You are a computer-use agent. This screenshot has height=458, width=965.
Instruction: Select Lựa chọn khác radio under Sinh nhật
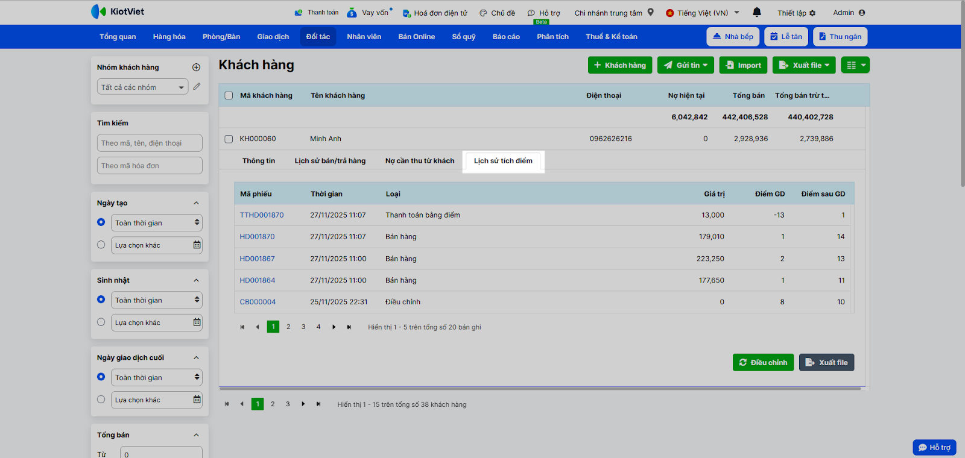tap(101, 322)
